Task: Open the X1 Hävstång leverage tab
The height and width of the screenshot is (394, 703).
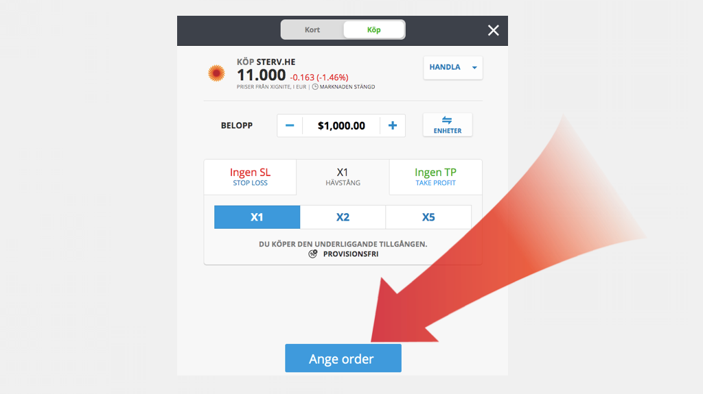Action: [x=343, y=177]
